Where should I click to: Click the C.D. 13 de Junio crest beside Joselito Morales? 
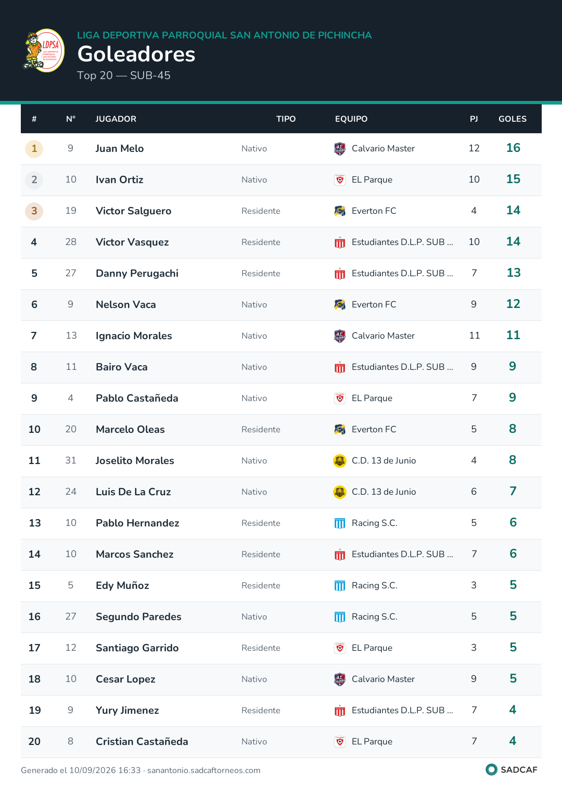click(x=340, y=461)
